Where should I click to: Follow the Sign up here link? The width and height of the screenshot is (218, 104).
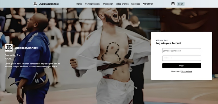187,71
